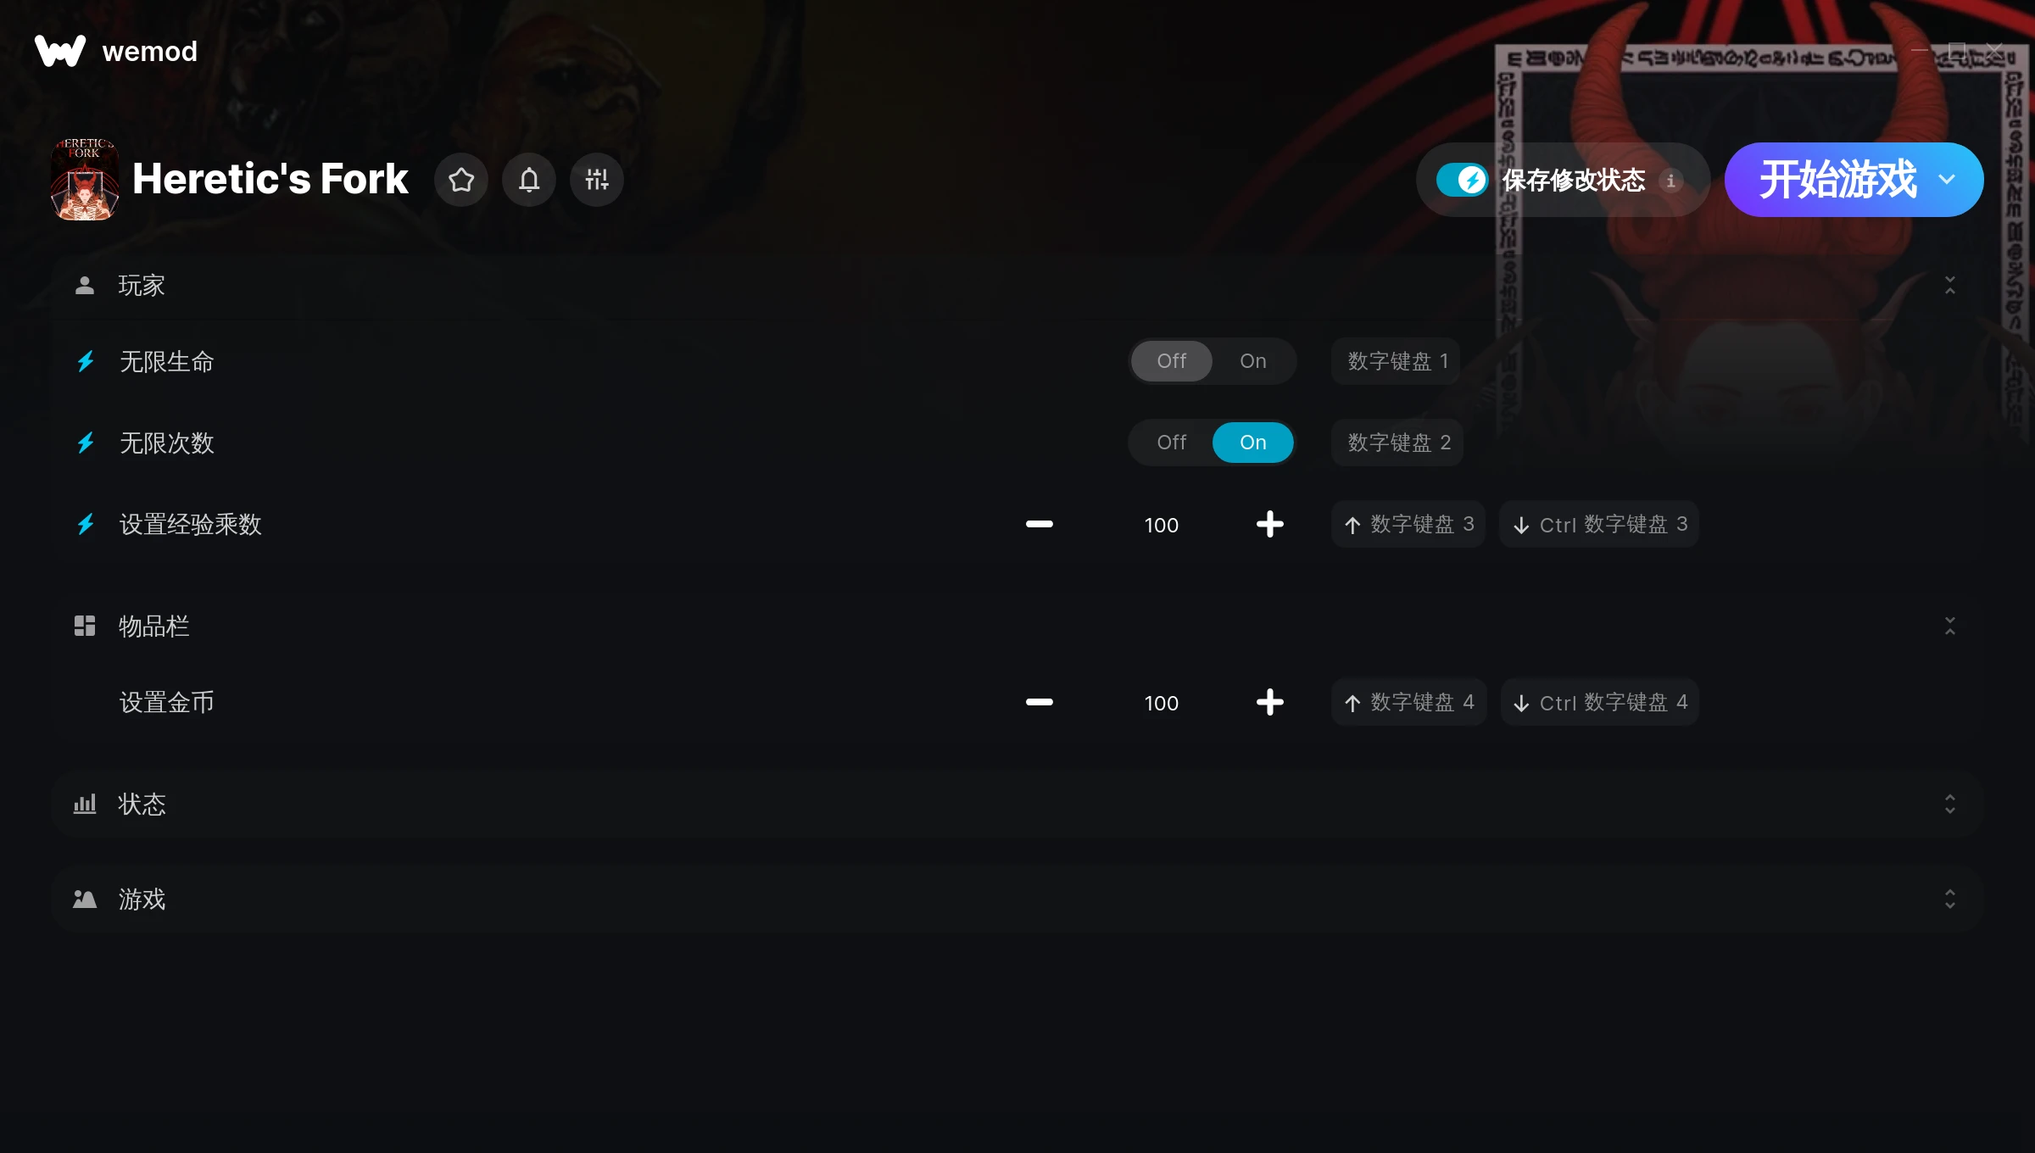Turn Off the 无限次数 cheat
The image size is (2035, 1153).
(x=1172, y=443)
